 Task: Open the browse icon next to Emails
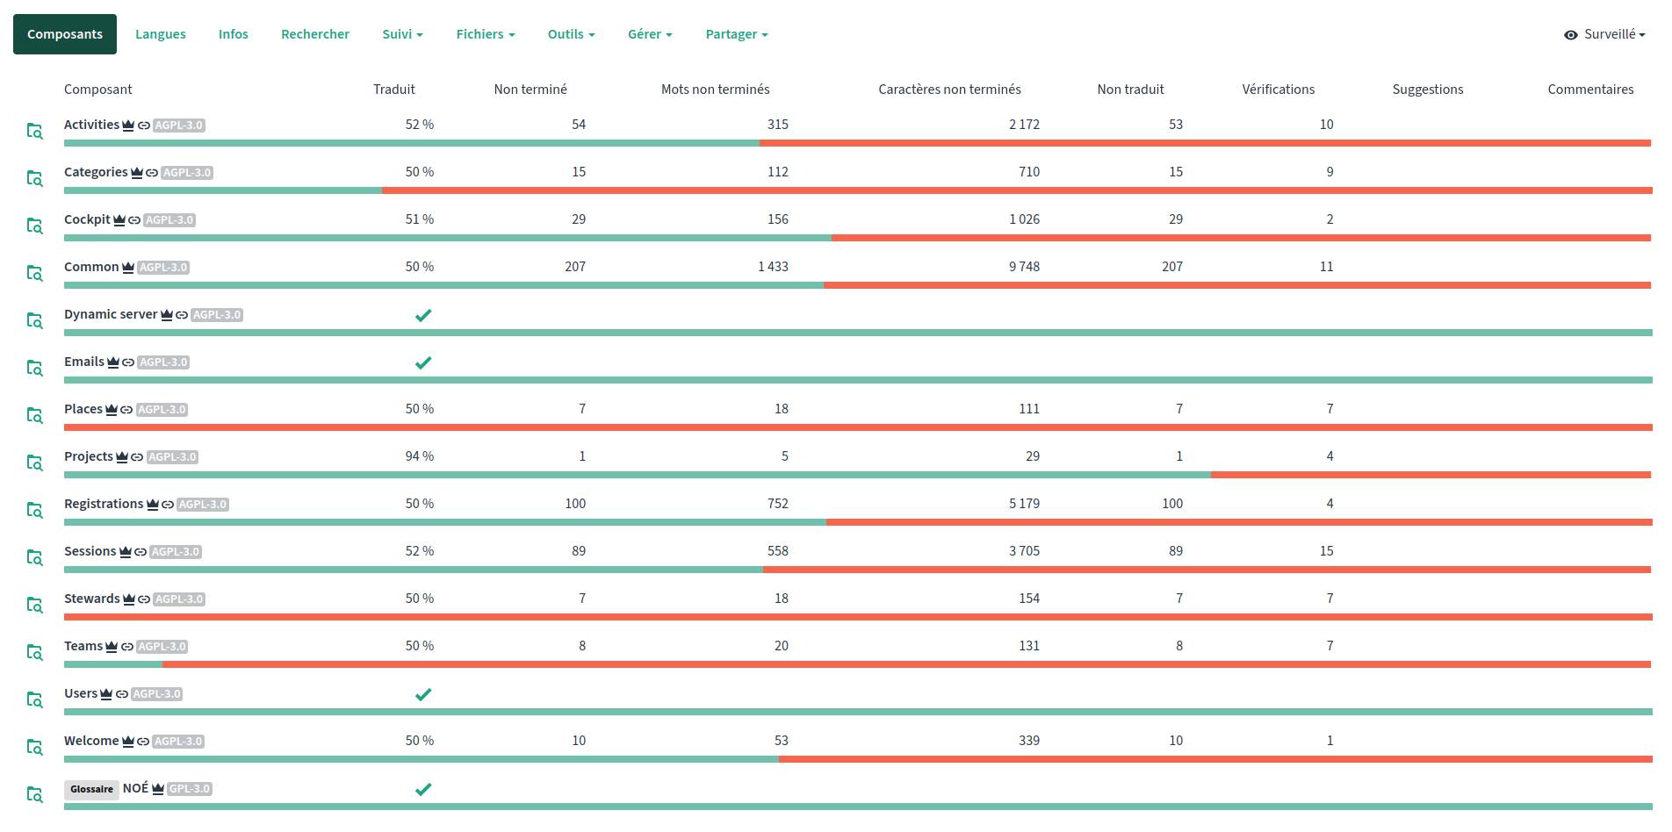coord(34,368)
